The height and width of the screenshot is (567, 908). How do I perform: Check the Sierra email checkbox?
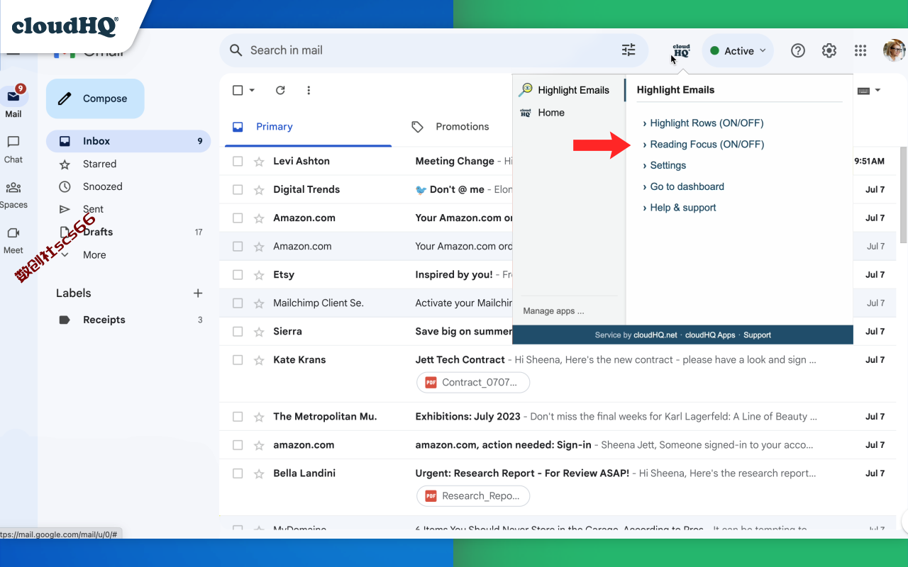pyautogui.click(x=238, y=331)
